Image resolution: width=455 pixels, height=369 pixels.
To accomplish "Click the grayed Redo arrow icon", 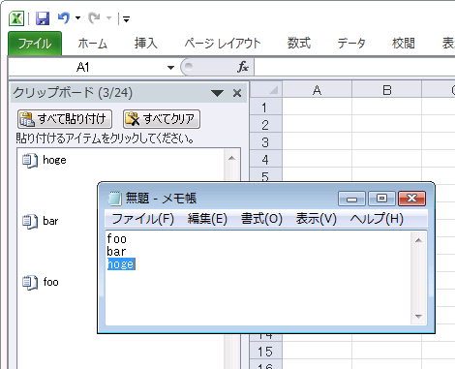I will pos(94,18).
